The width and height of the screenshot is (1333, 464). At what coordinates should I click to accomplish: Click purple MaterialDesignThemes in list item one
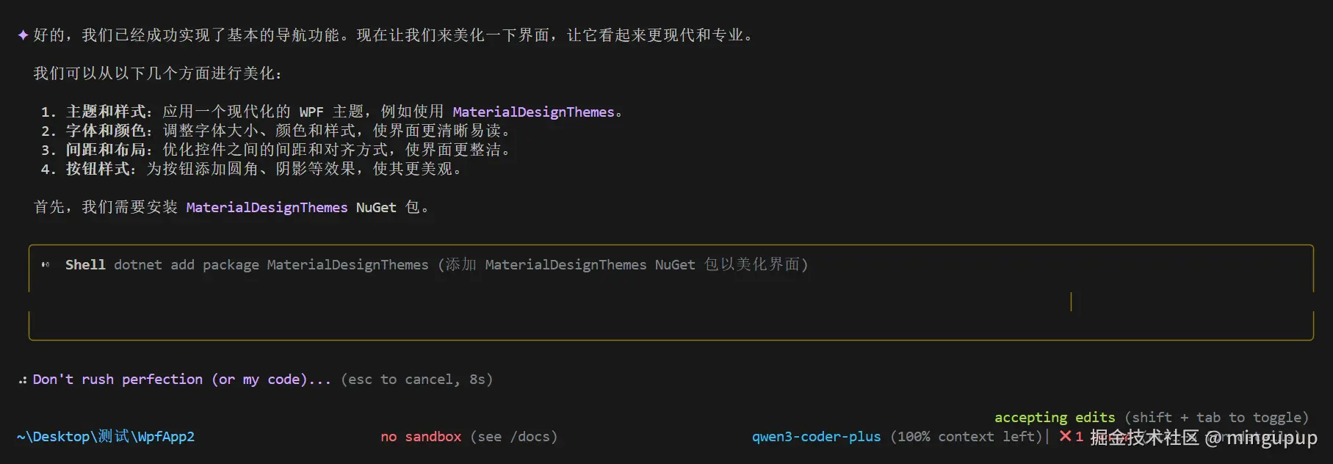[x=533, y=112]
